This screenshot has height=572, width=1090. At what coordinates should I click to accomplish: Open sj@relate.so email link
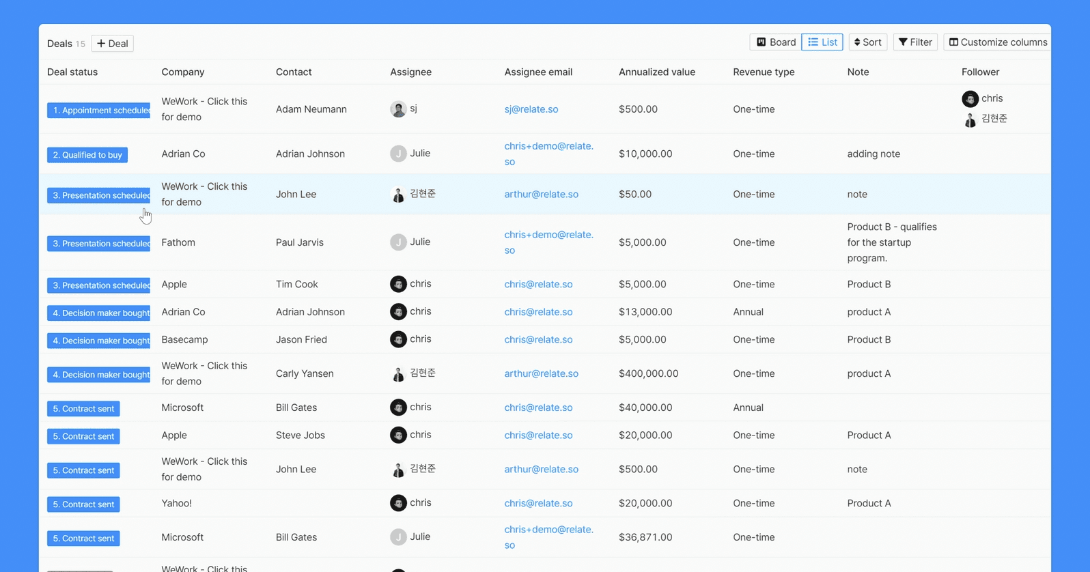531,109
